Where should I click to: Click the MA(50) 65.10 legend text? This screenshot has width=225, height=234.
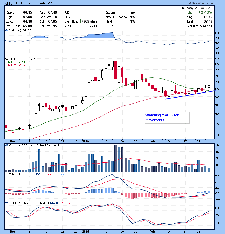point(17,65)
